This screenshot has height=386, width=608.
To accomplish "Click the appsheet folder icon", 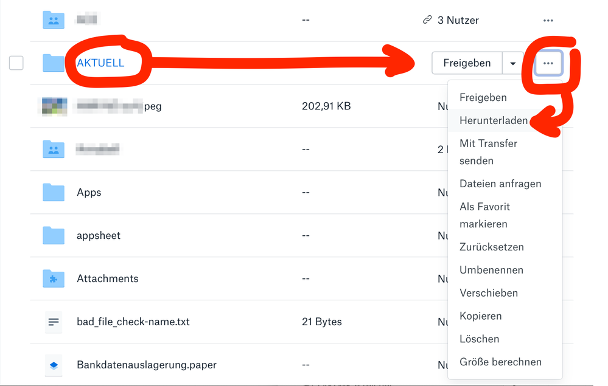I will [x=53, y=235].
